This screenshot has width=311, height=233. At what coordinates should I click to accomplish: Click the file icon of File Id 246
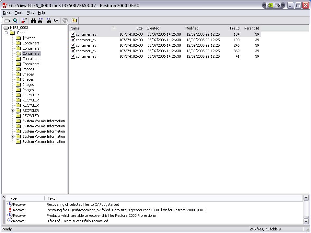point(73,45)
